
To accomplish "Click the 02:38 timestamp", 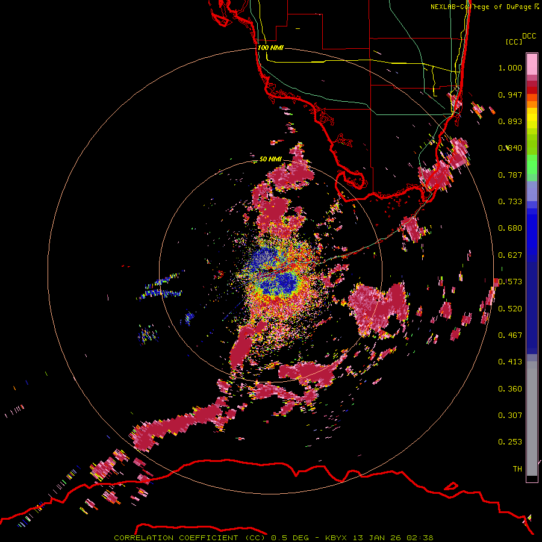I will [420, 538].
